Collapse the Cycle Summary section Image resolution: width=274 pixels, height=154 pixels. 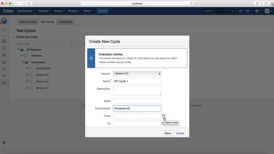point(15,37)
